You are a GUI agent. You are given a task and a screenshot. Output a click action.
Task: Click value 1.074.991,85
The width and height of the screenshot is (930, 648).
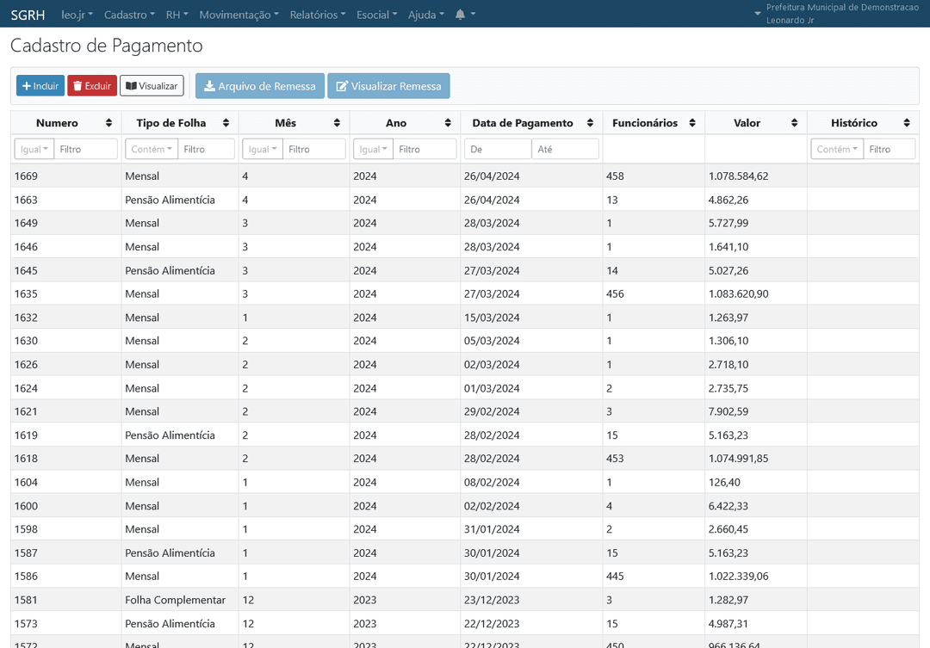click(739, 459)
